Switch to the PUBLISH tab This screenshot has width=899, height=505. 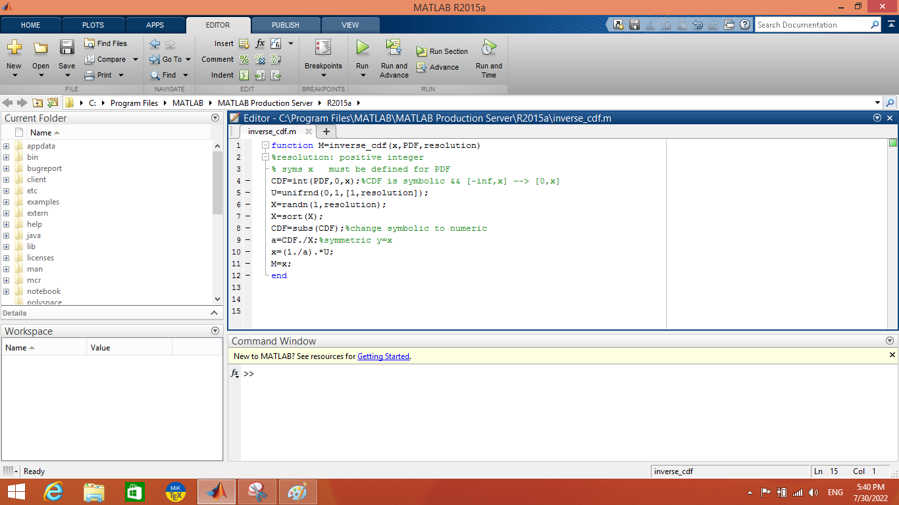tap(286, 25)
